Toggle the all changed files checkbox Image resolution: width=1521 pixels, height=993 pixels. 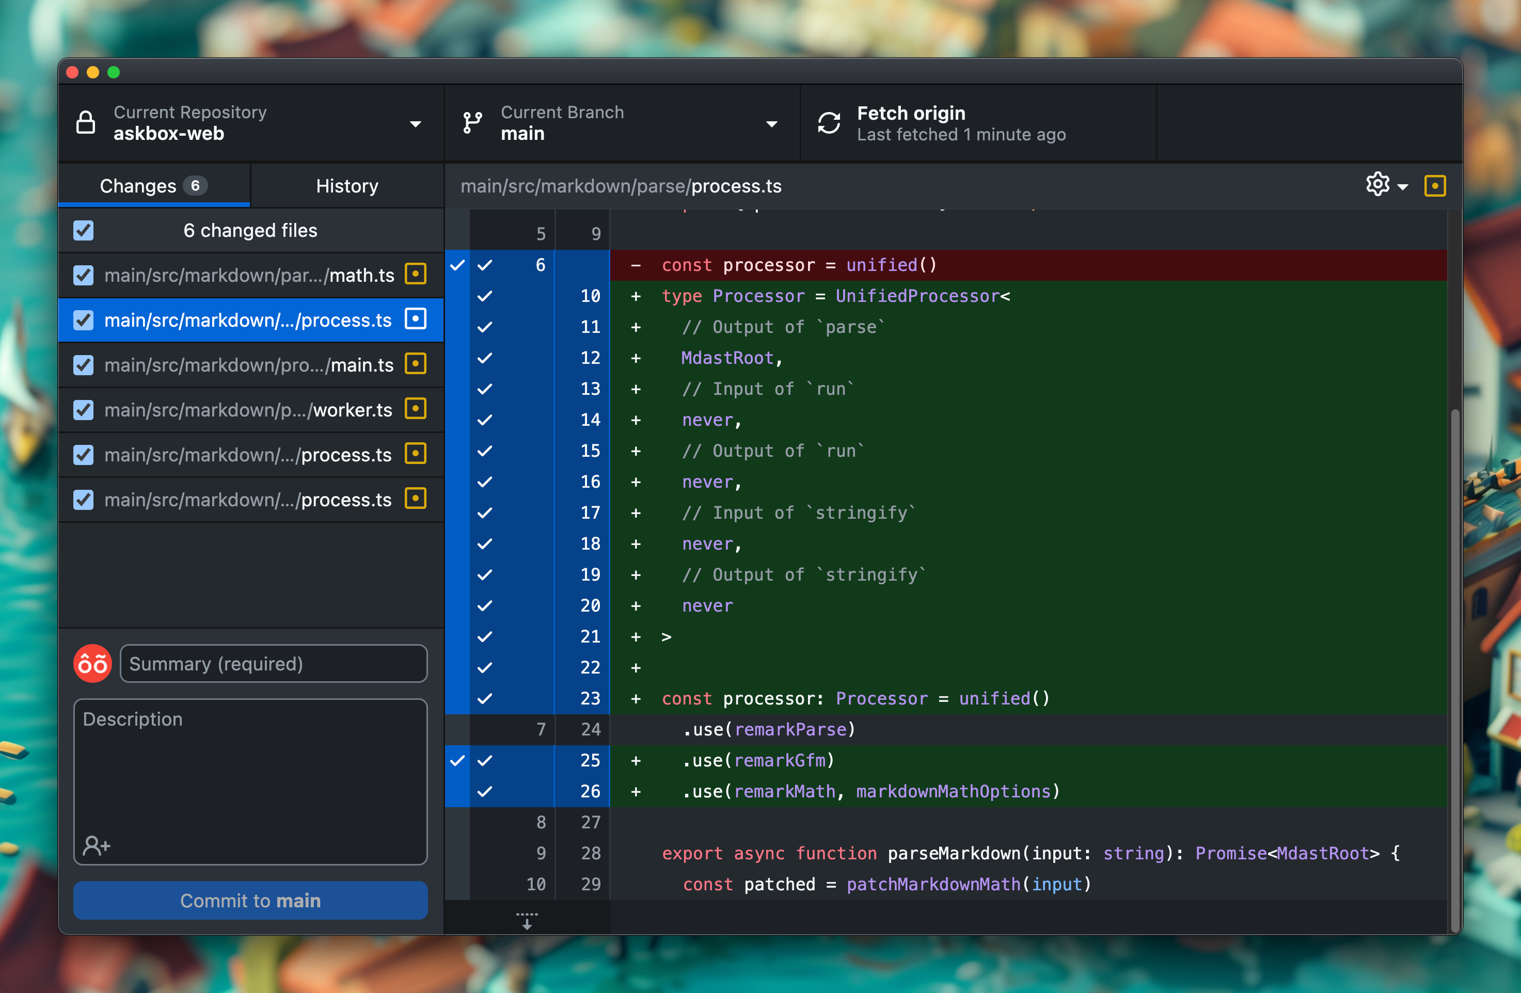83,230
